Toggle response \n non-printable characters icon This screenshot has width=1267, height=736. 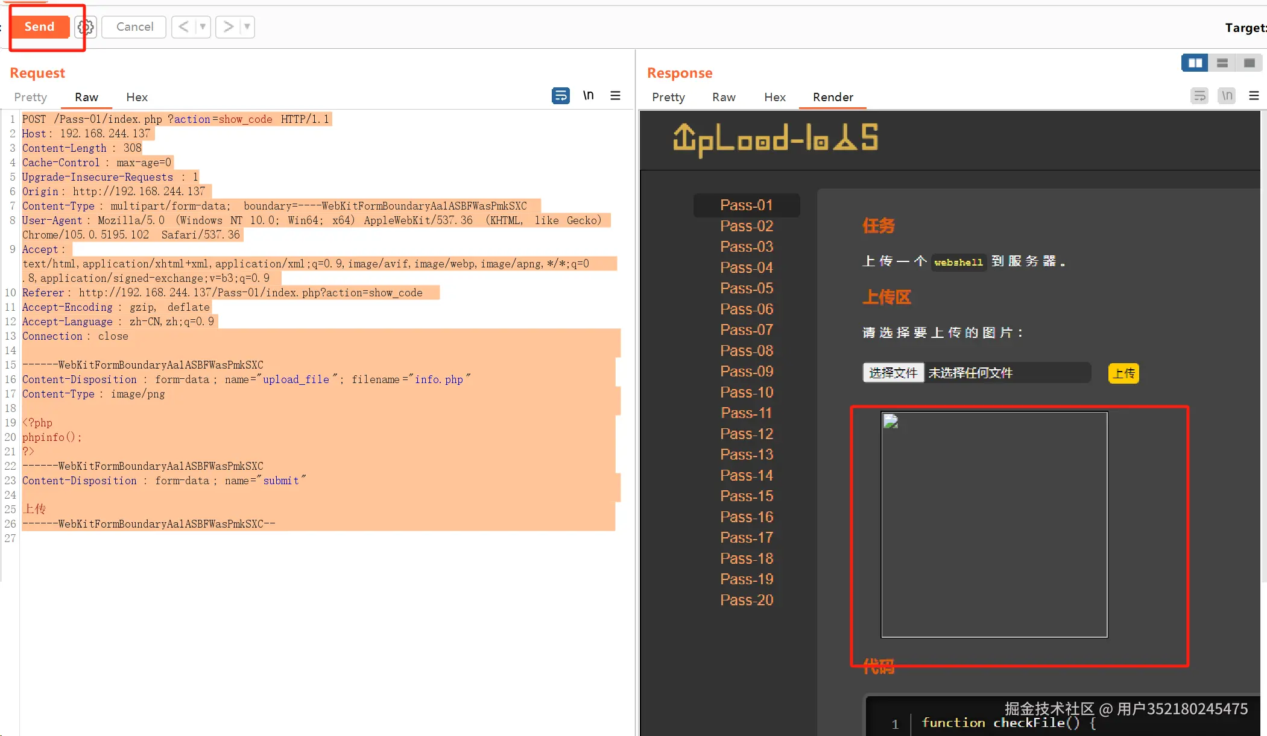click(x=1227, y=96)
